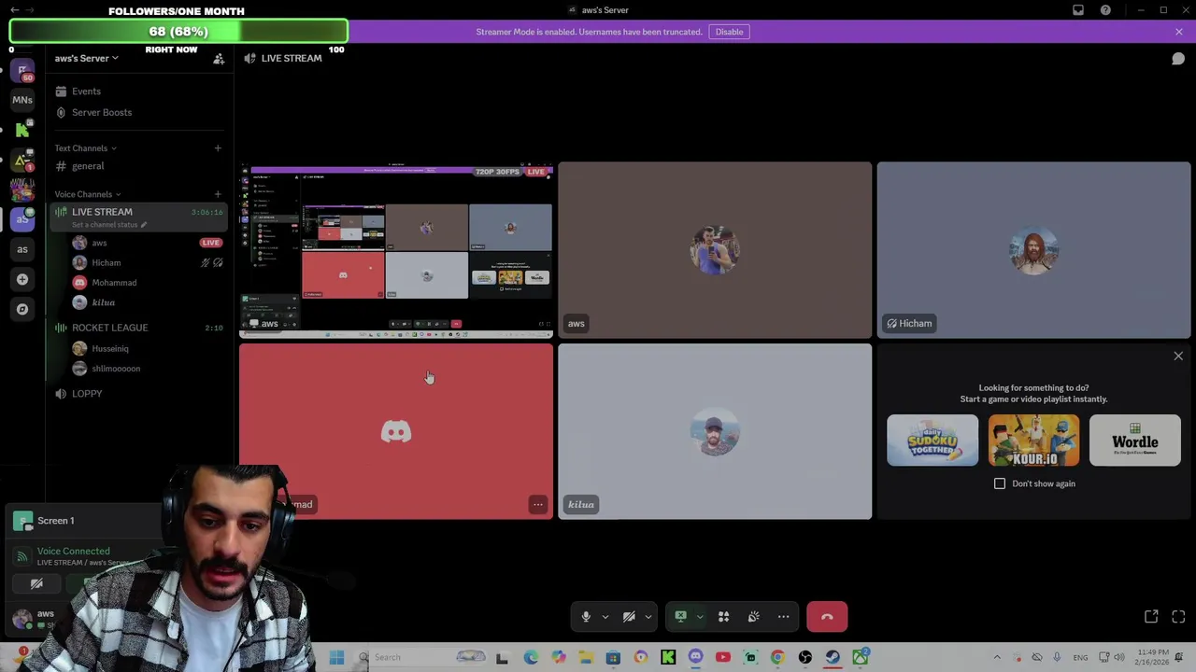
Task: Open activities launcher icon in call bar
Action: (x=723, y=617)
